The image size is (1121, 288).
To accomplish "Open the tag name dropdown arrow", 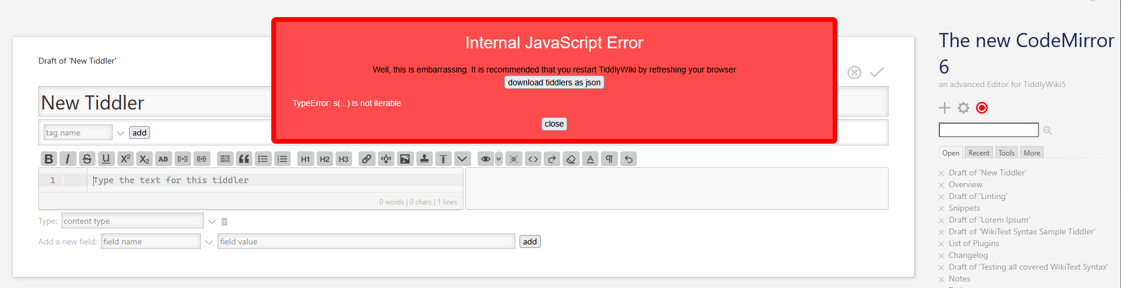I will coord(120,133).
